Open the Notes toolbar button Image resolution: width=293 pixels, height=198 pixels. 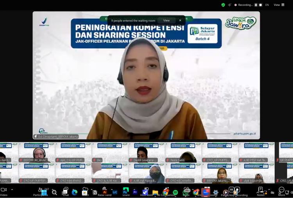pos(261,191)
